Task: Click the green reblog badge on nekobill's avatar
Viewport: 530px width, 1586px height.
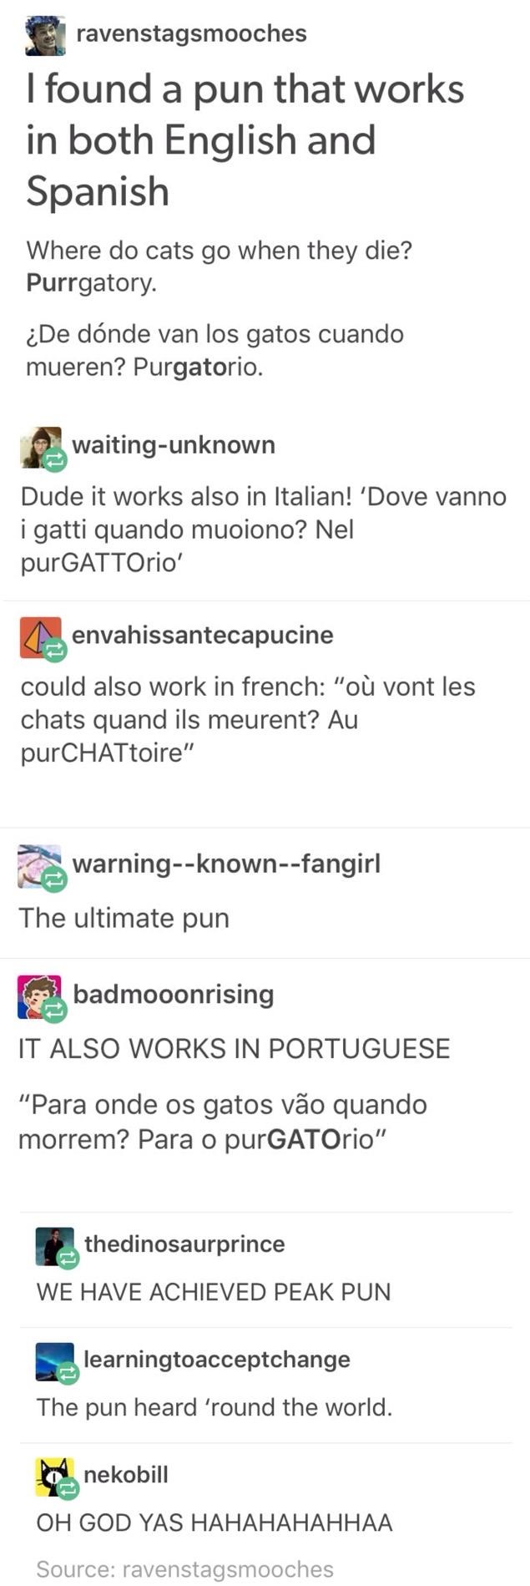Action: click(x=68, y=1488)
